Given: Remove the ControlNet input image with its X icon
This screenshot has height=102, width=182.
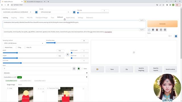Looking at the screenshot, I should 43,89.
